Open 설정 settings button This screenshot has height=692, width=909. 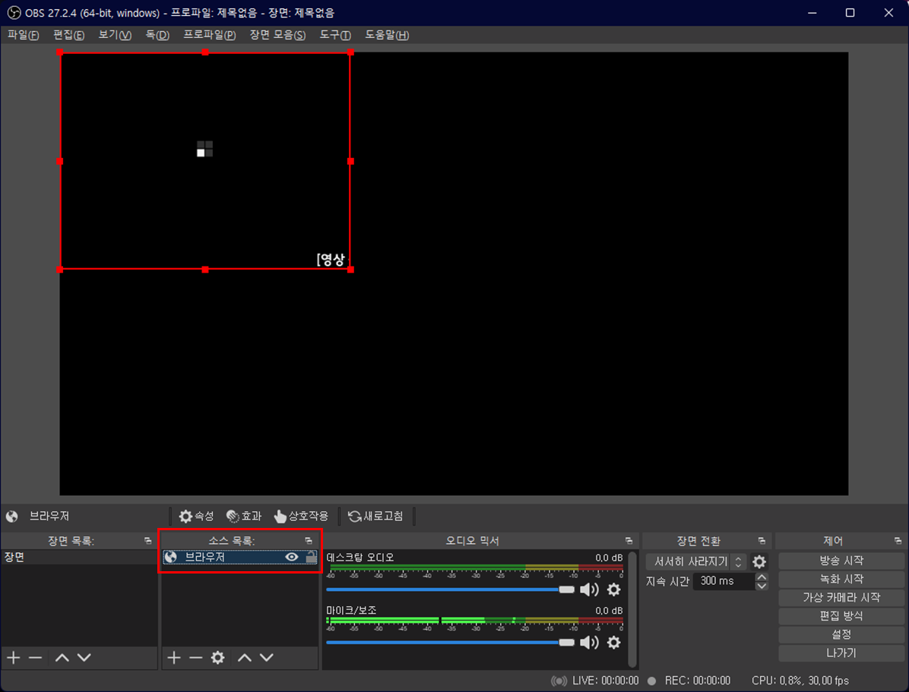coord(841,634)
